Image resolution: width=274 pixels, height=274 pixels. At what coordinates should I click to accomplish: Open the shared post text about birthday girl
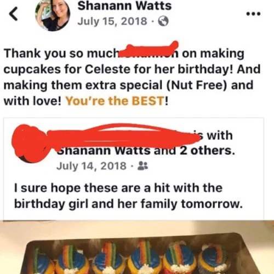(x=128, y=196)
